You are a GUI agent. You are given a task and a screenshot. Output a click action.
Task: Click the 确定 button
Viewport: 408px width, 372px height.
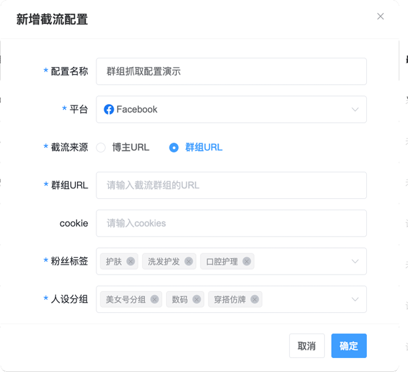349,345
